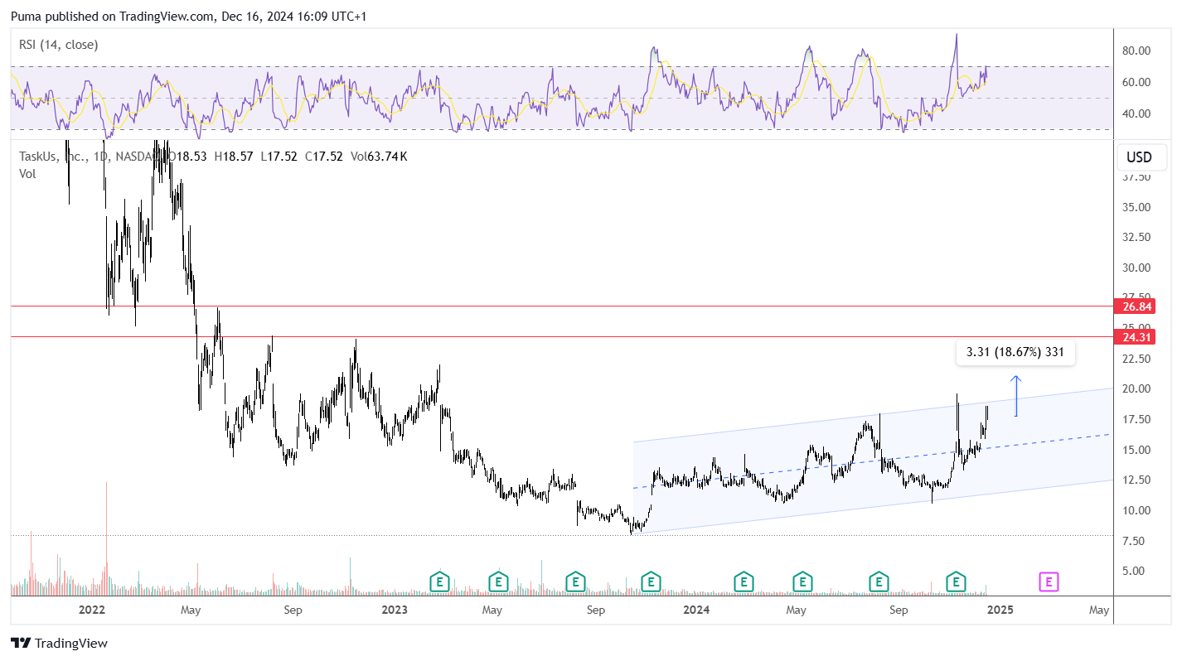Click the purple upcoming earnings E marker

coord(1049,582)
